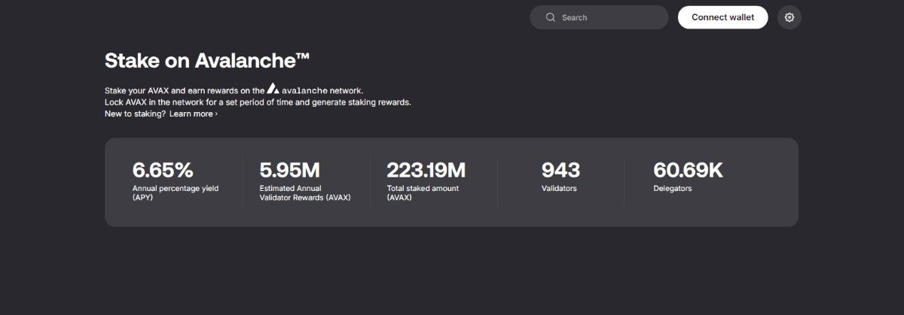Viewport: 904px width, 315px height.
Task: Click the magnifier icon in search bar
Action: (551, 17)
